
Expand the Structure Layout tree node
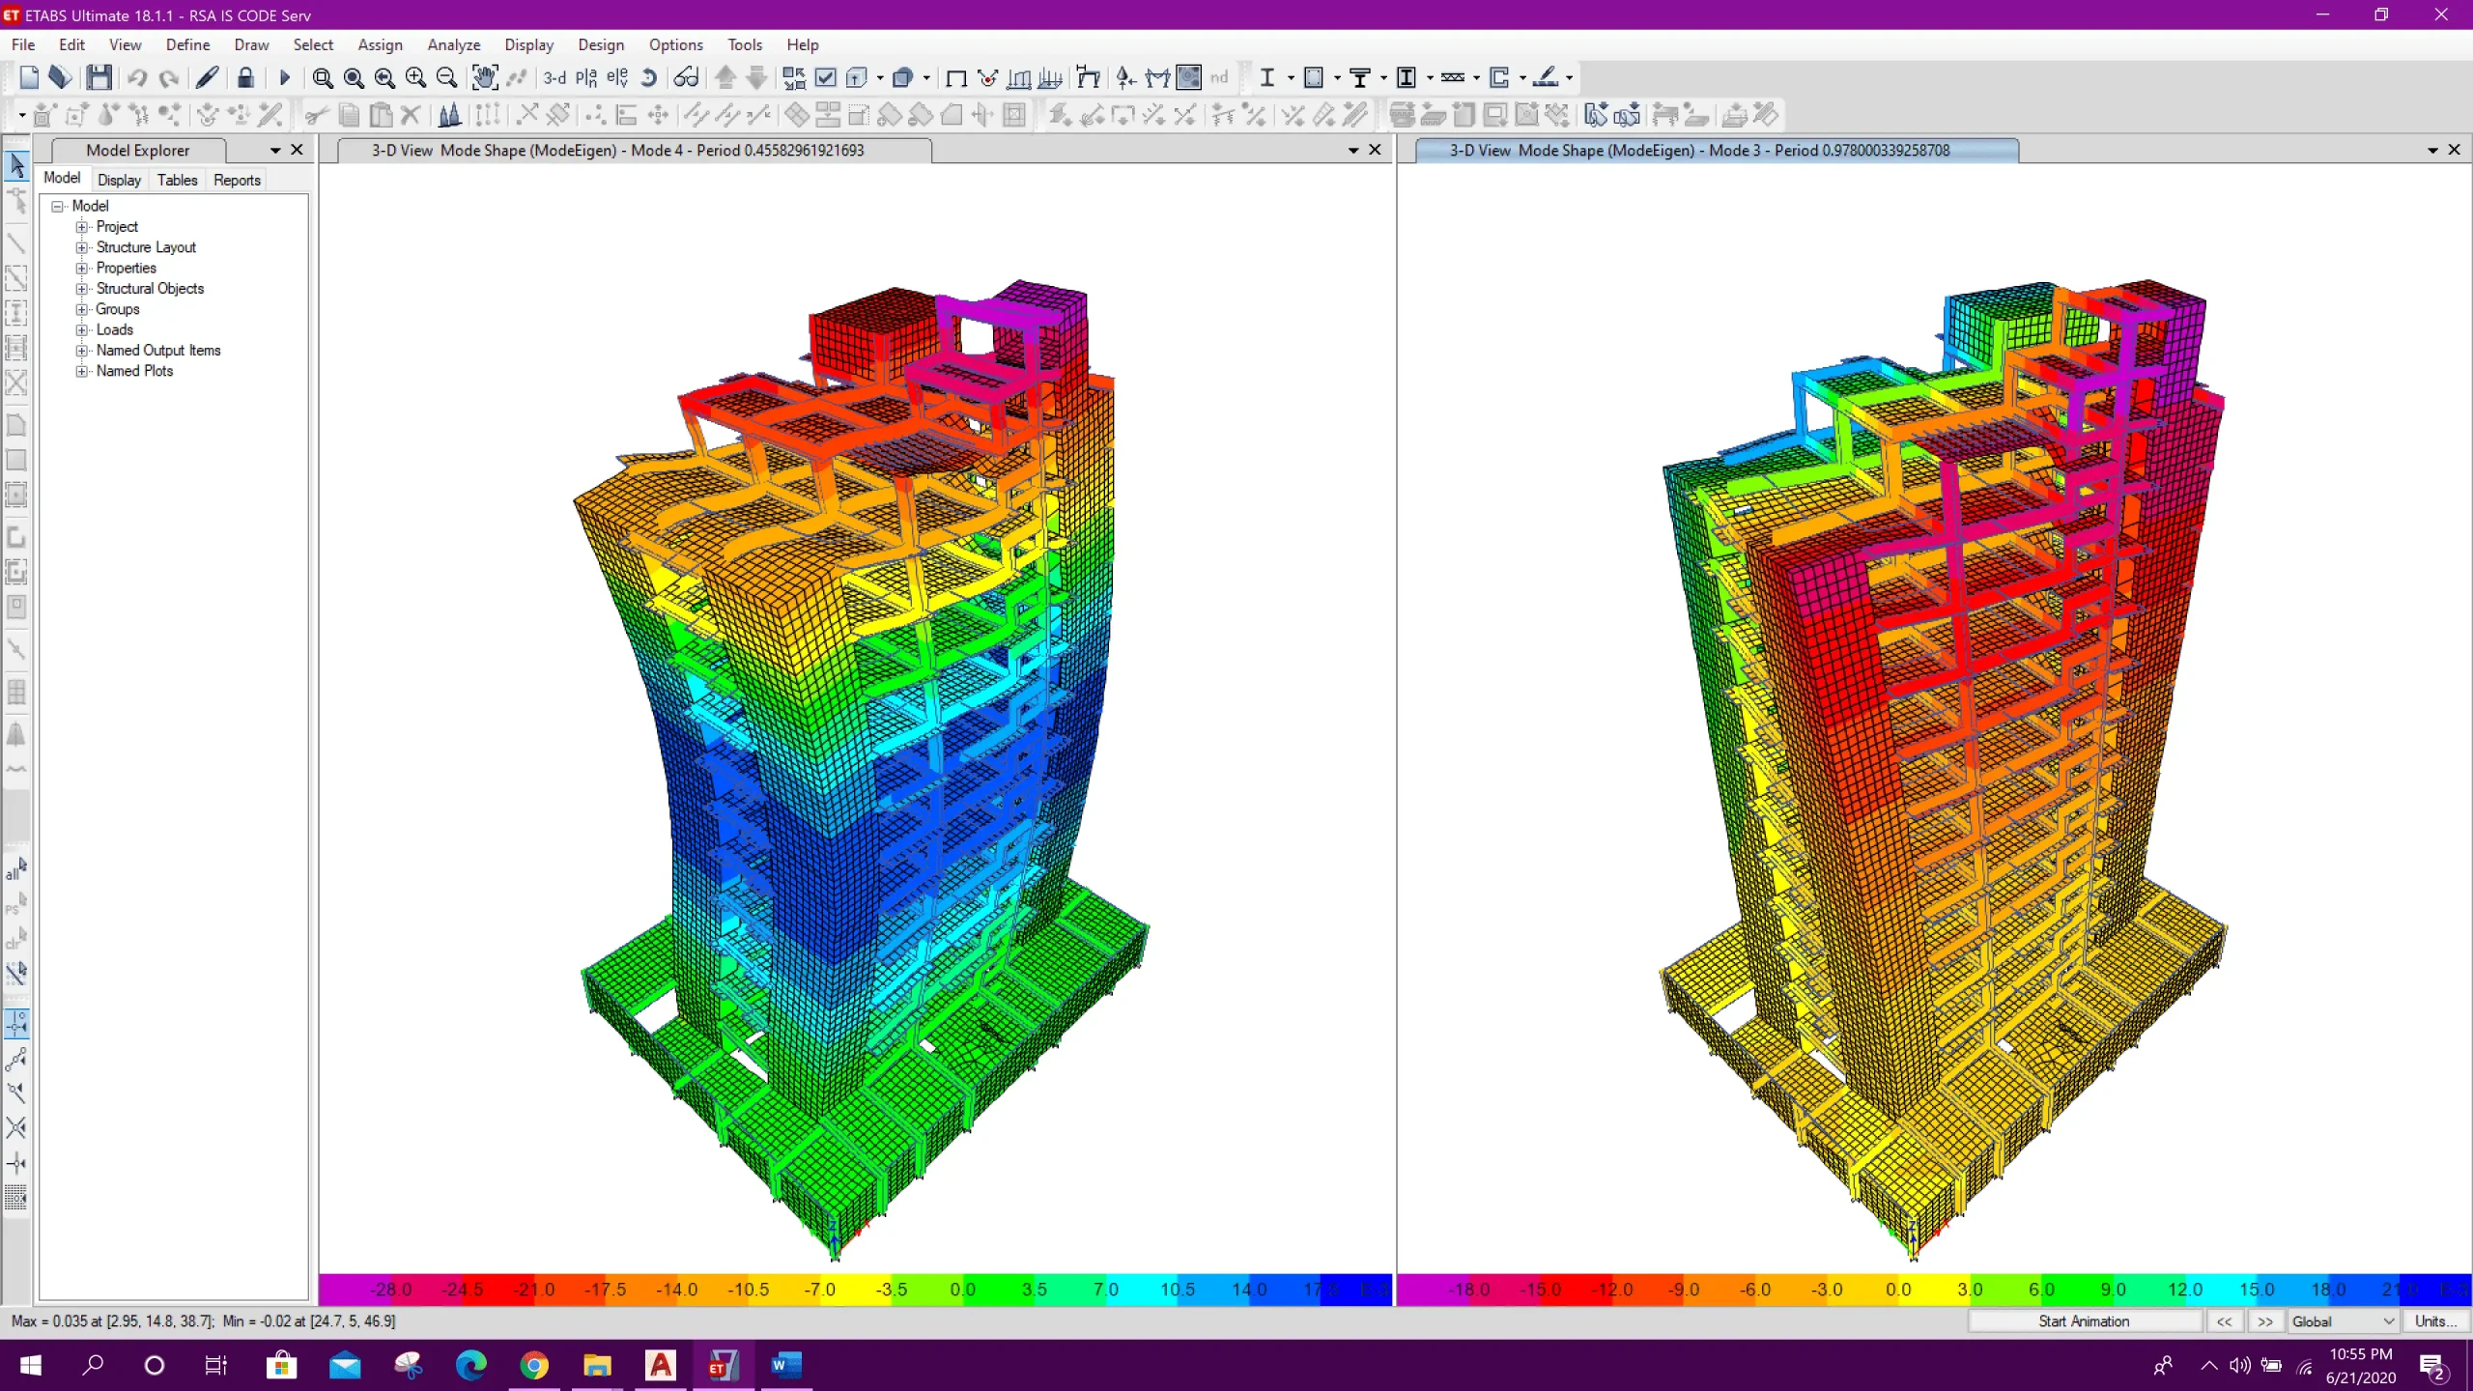pyautogui.click(x=82, y=247)
